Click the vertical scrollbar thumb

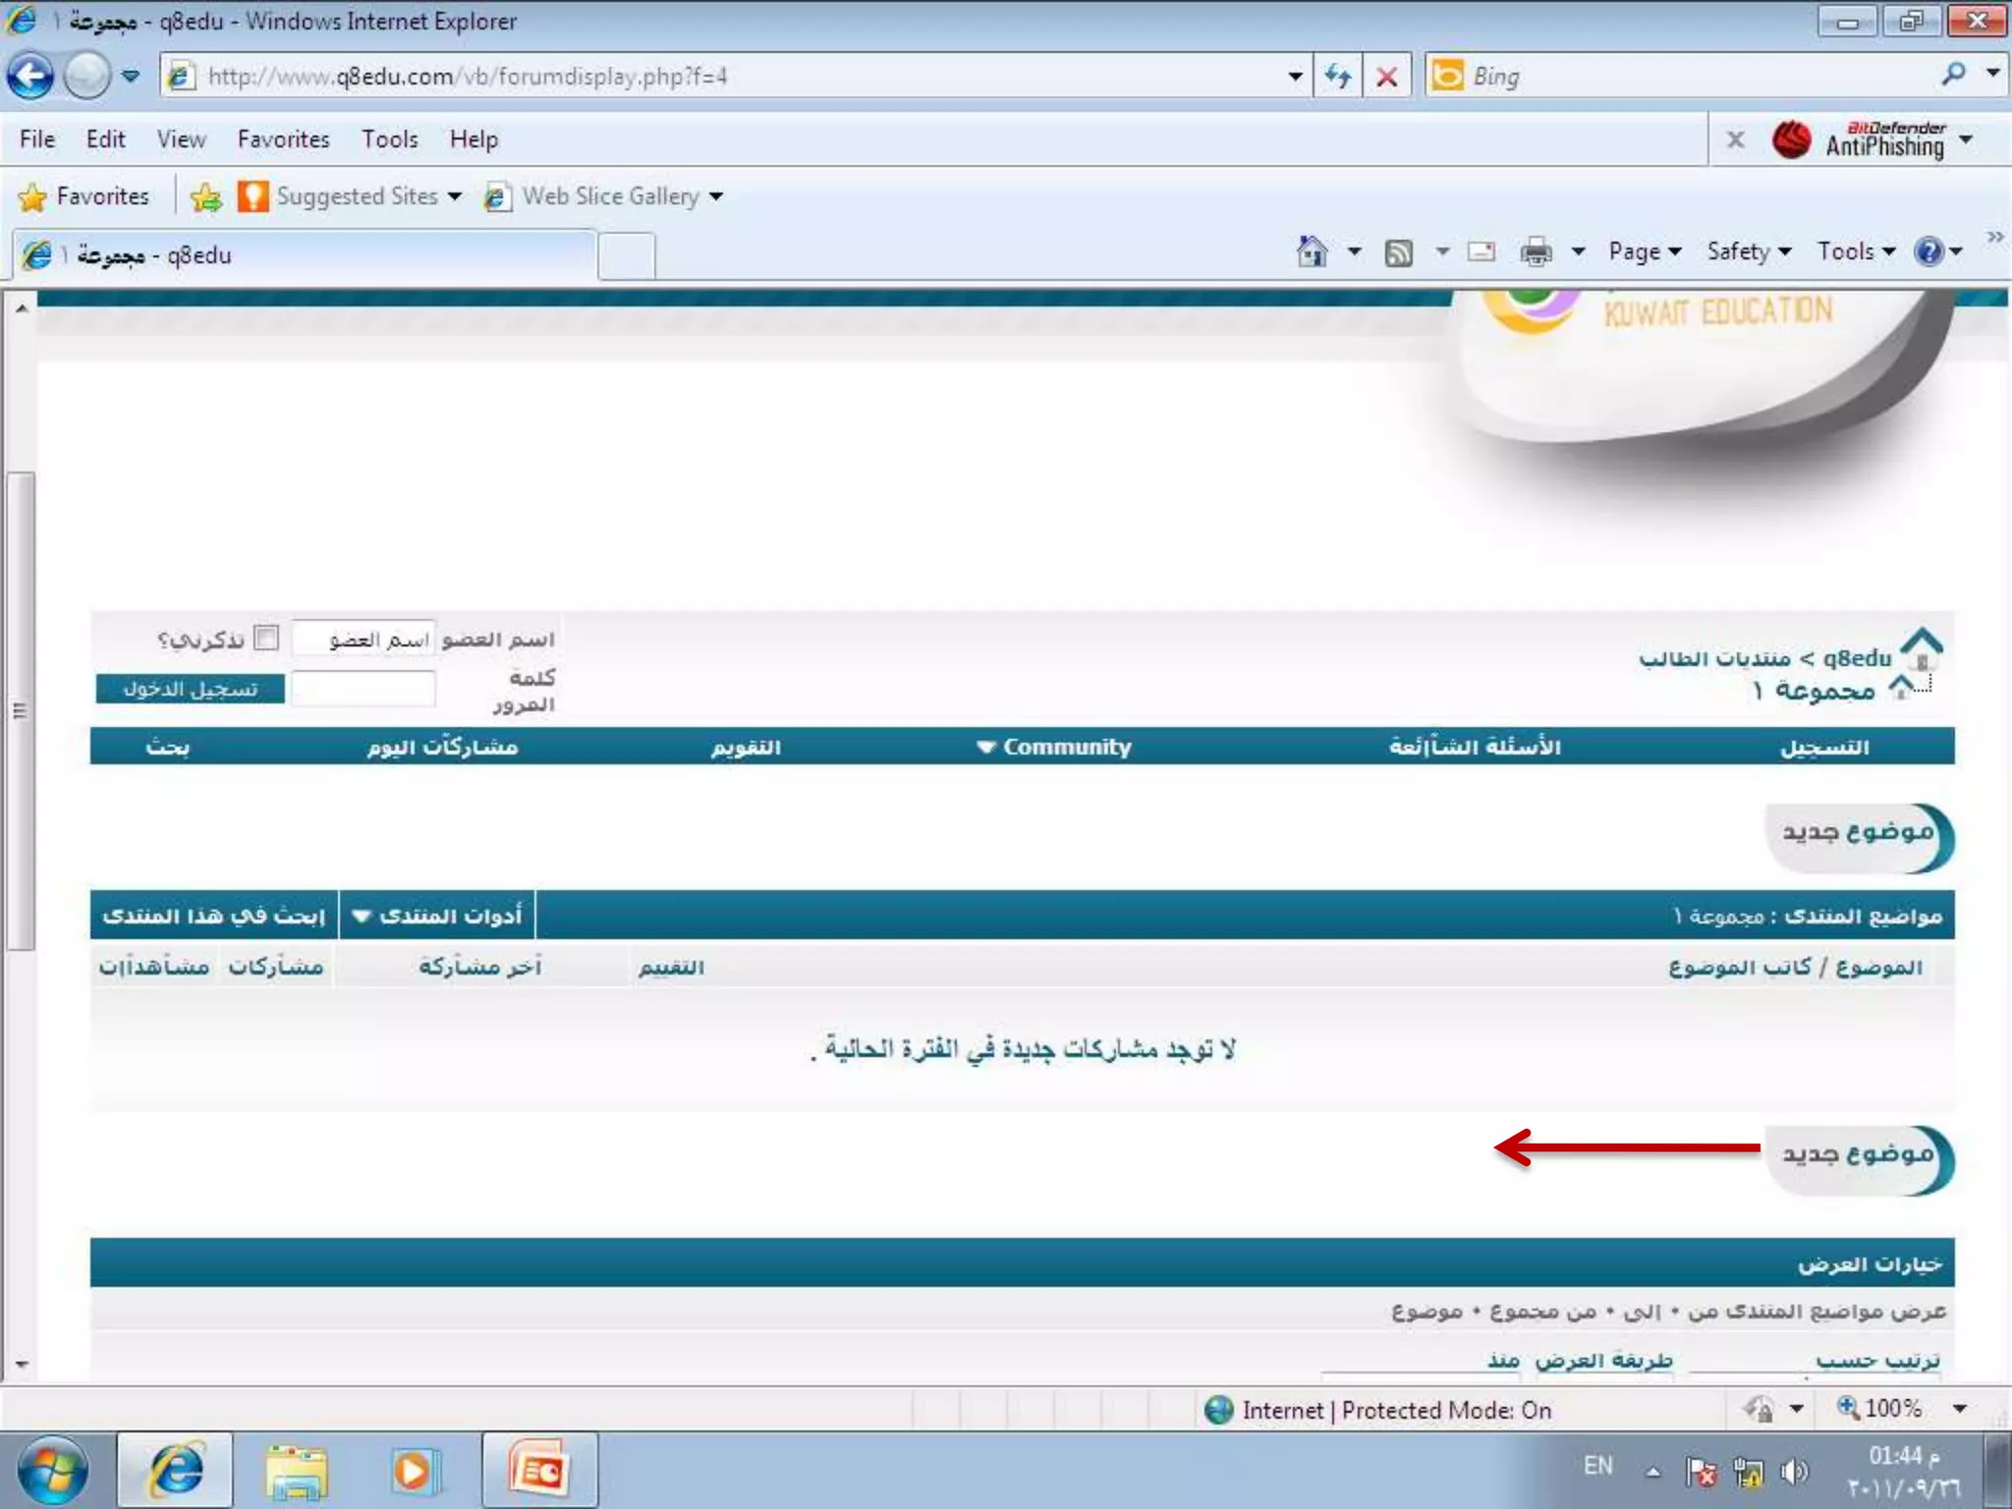(20, 709)
